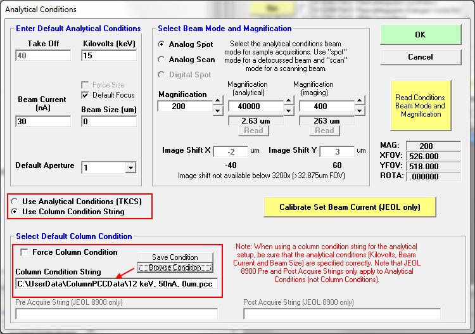Screen dimensions: 475x334
Task: Select the Analog Scan beam mode
Action: click(x=162, y=60)
